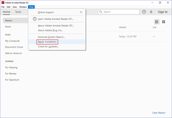This screenshot has width=172, height=118.
Task: Open Online Support menu item
Action: point(46,12)
